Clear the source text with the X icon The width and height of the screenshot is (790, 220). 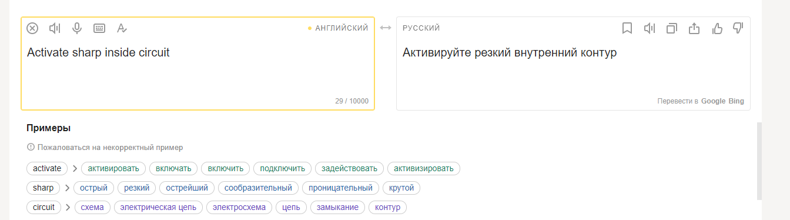[x=32, y=28]
